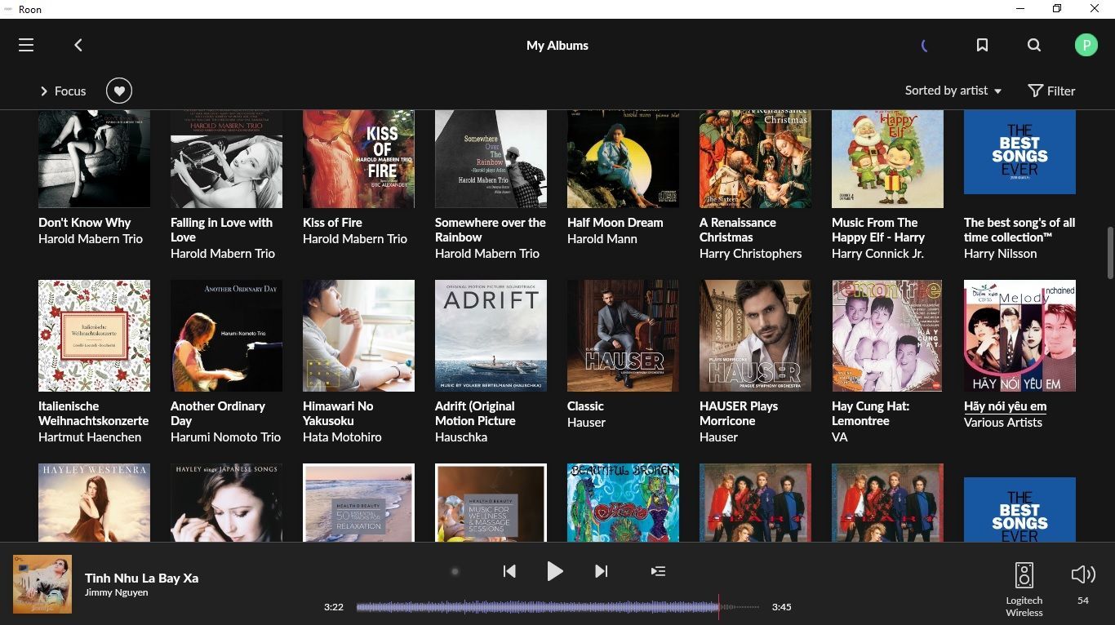Image resolution: width=1115 pixels, height=625 pixels.
Task: Open Beautiful Broken album cover
Action: pyautogui.click(x=623, y=503)
